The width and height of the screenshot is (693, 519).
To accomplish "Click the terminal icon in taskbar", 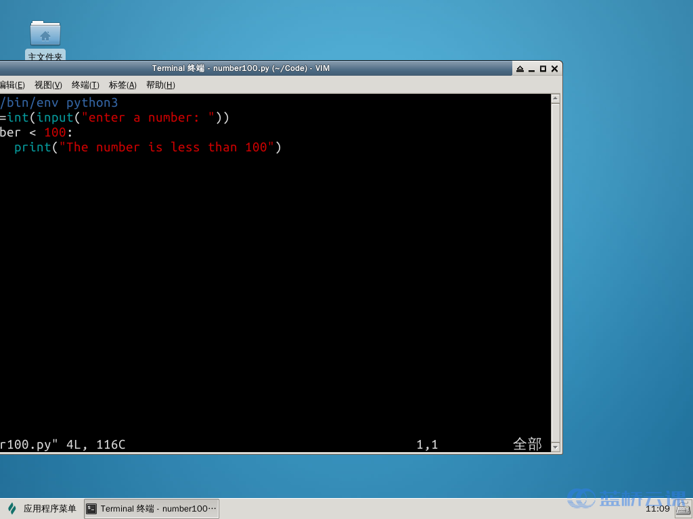I will [x=91, y=509].
